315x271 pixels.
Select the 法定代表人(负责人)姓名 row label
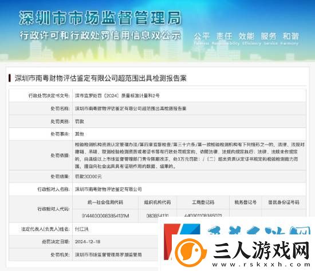point(45,229)
